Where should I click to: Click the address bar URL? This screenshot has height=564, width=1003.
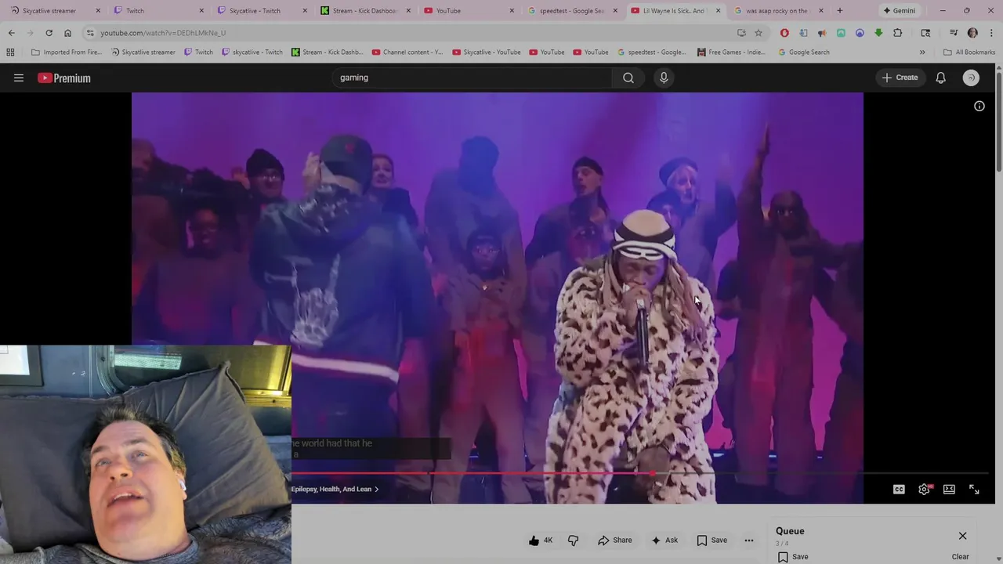[163, 33]
